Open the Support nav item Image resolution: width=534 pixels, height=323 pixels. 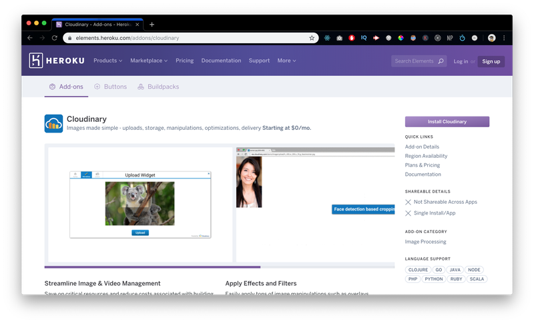pos(259,61)
